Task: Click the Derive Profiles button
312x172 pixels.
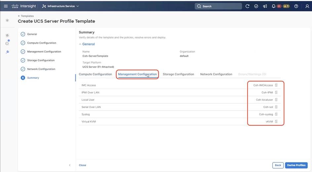Action: tap(296, 165)
